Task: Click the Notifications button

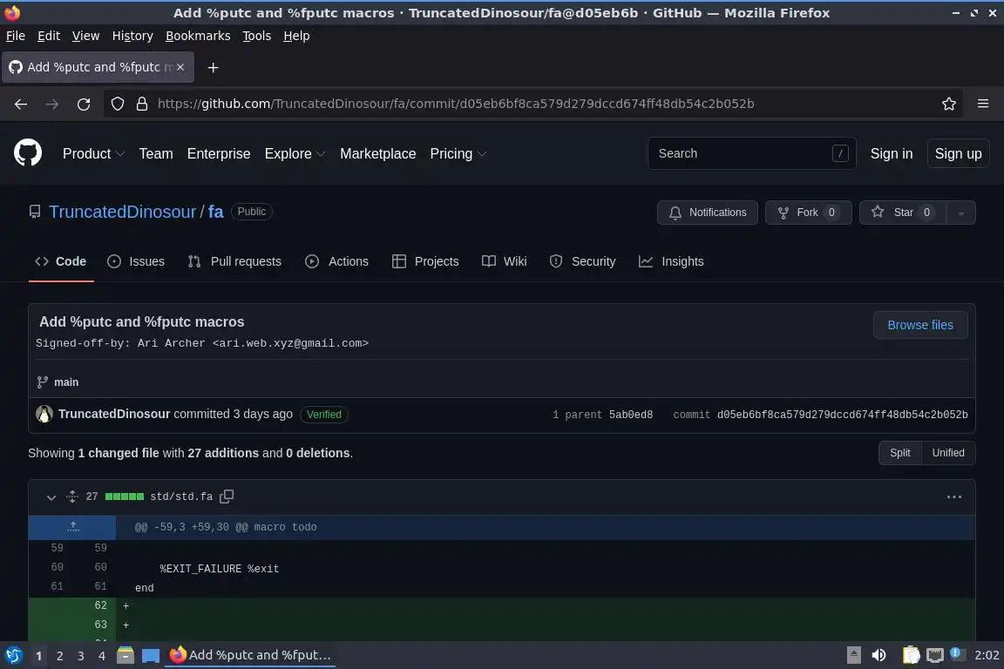Action: 707,213
